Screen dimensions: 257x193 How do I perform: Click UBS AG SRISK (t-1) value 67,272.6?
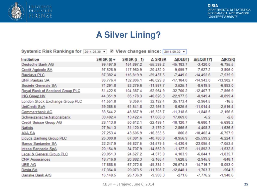point(135,165)
